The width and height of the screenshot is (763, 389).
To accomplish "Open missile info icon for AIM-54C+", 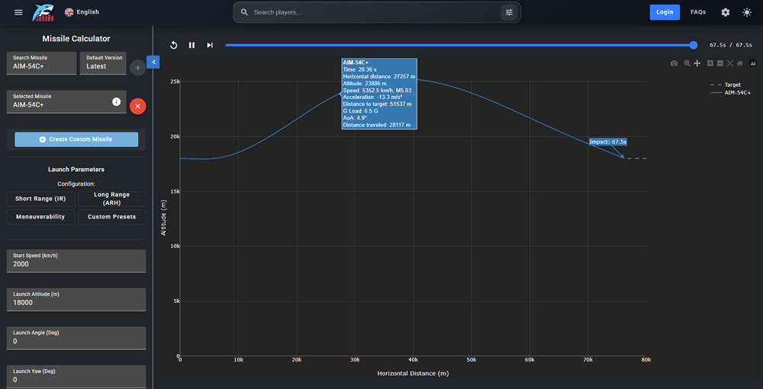I will [x=116, y=101].
